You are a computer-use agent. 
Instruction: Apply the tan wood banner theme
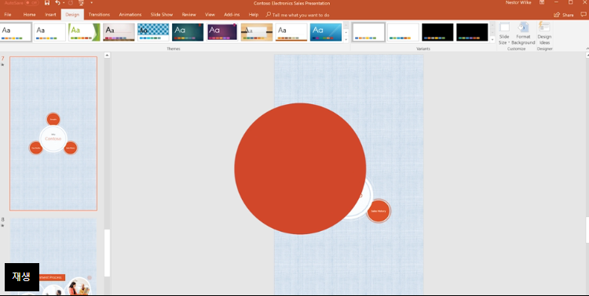point(257,32)
